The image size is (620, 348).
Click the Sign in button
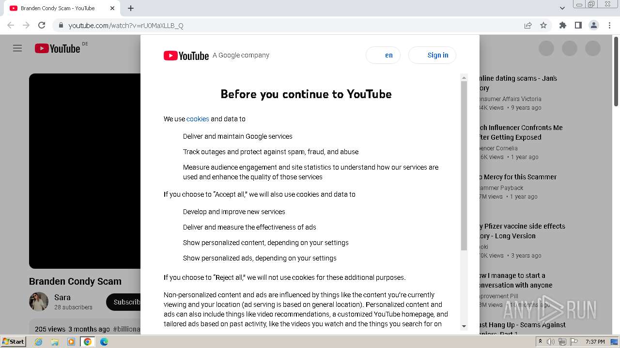point(432,55)
